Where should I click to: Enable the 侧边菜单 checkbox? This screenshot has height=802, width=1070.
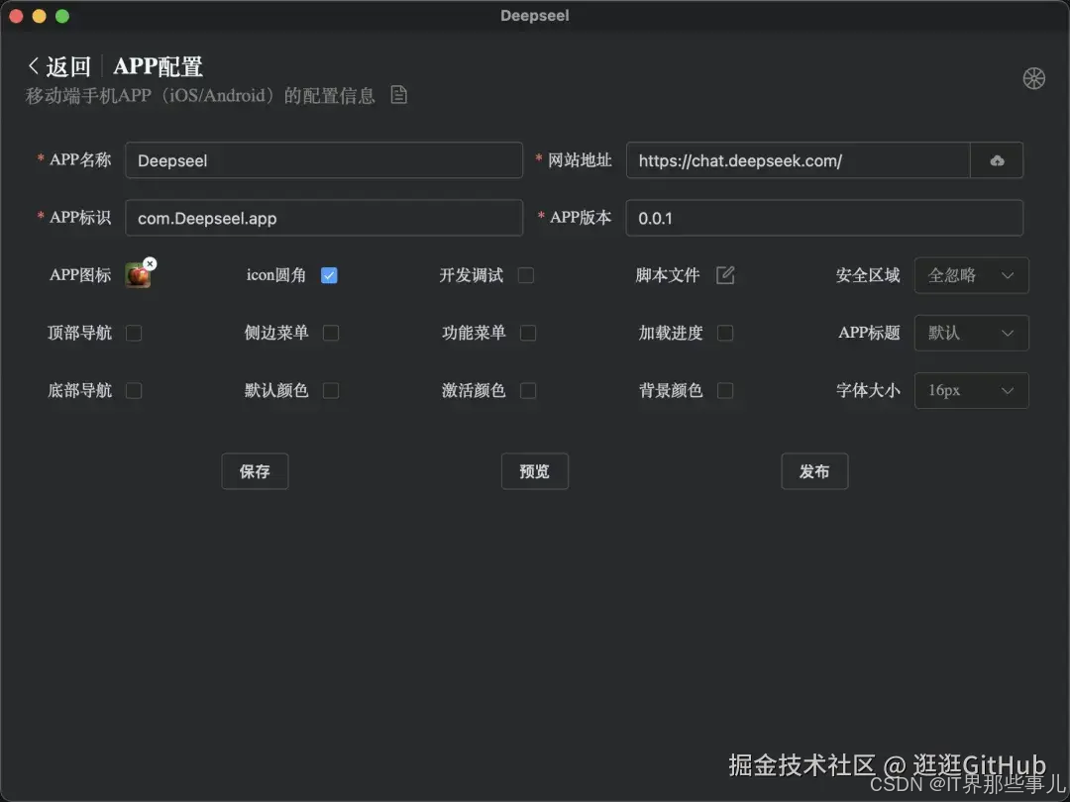click(331, 333)
